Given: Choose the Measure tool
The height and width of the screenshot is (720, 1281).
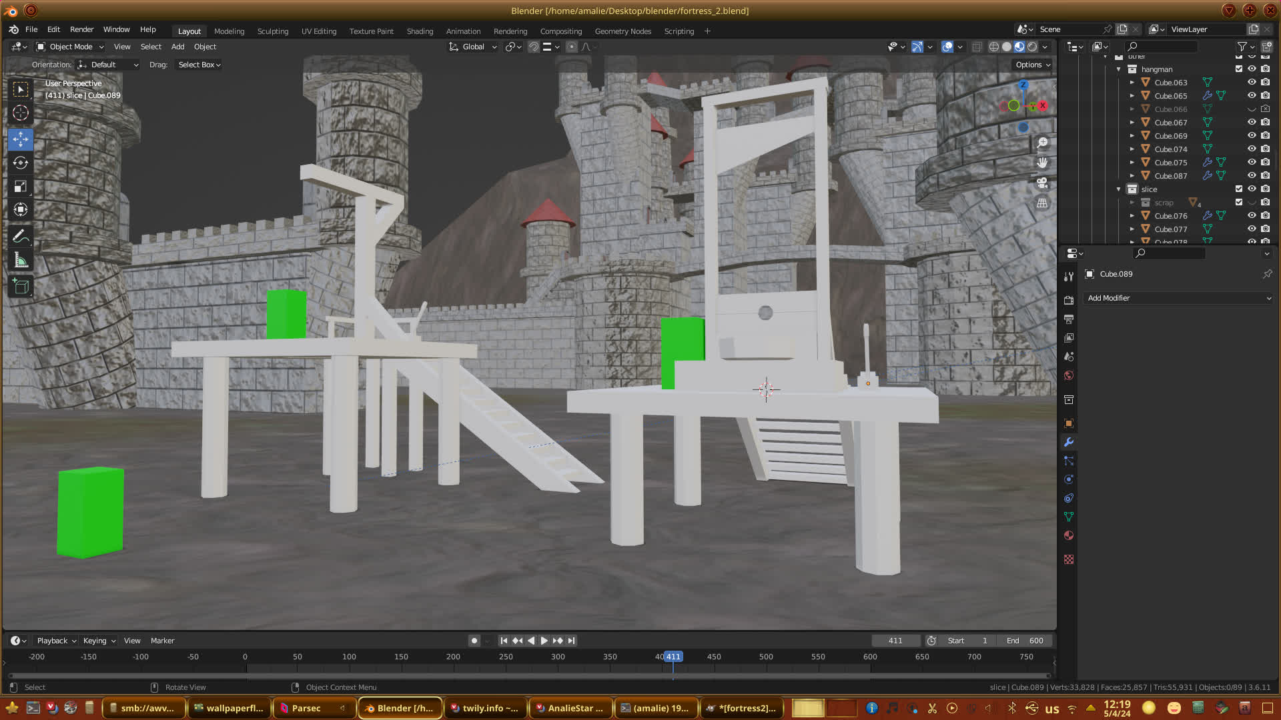Looking at the screenshot, I should [21, 261].
